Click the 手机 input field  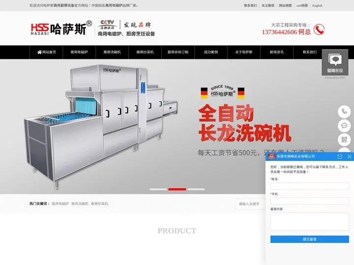(310, 201)
